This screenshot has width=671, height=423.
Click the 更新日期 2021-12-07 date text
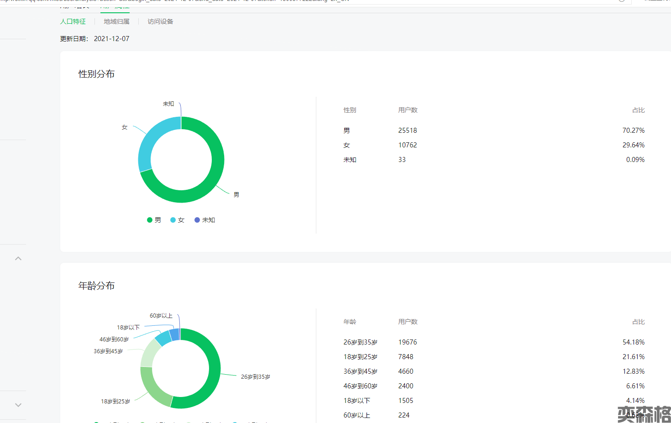pyautogui.click(x=111, y=39)
